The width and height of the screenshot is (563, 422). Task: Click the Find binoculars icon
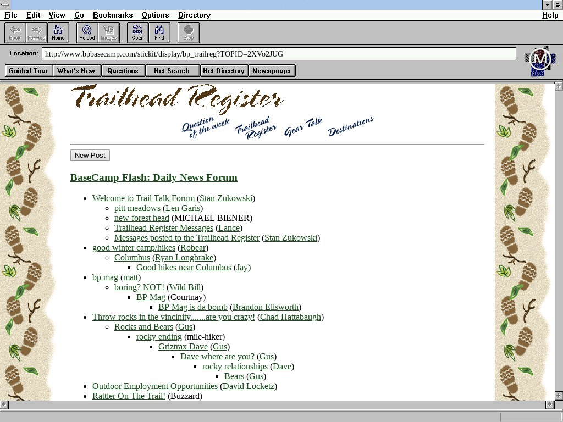point(159,32)
